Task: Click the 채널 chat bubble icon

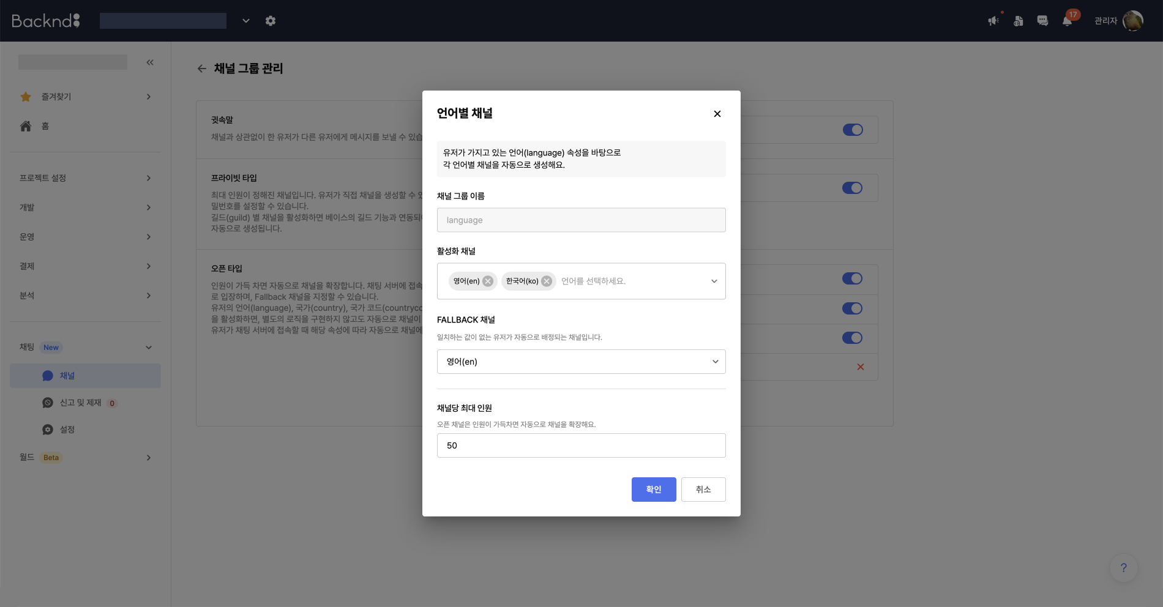Action: (48, 376)
